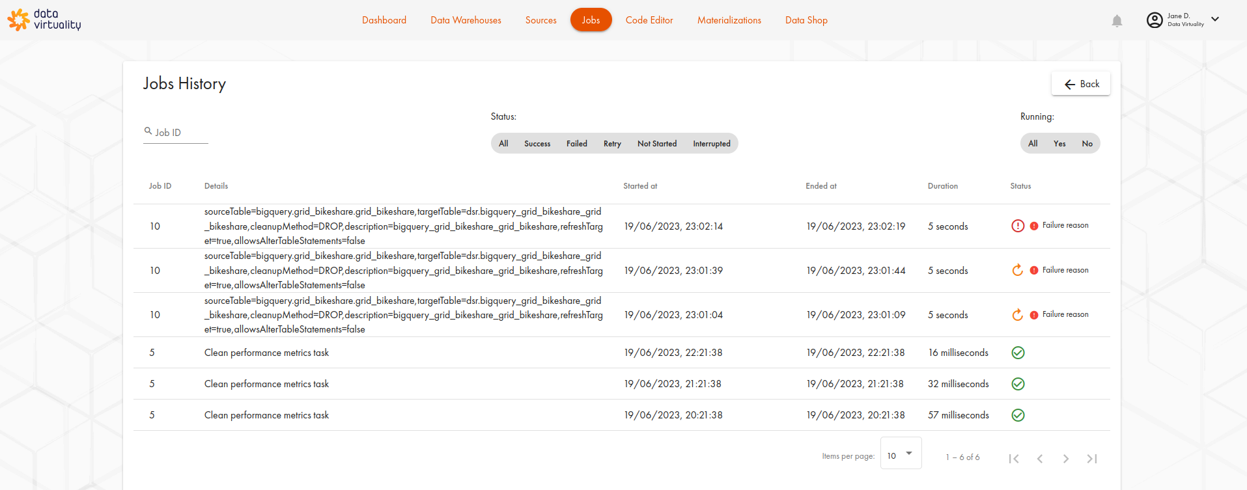Go to the last page of results
The height and width of the screenshot is (490, 1247).
click(1092, 459)
